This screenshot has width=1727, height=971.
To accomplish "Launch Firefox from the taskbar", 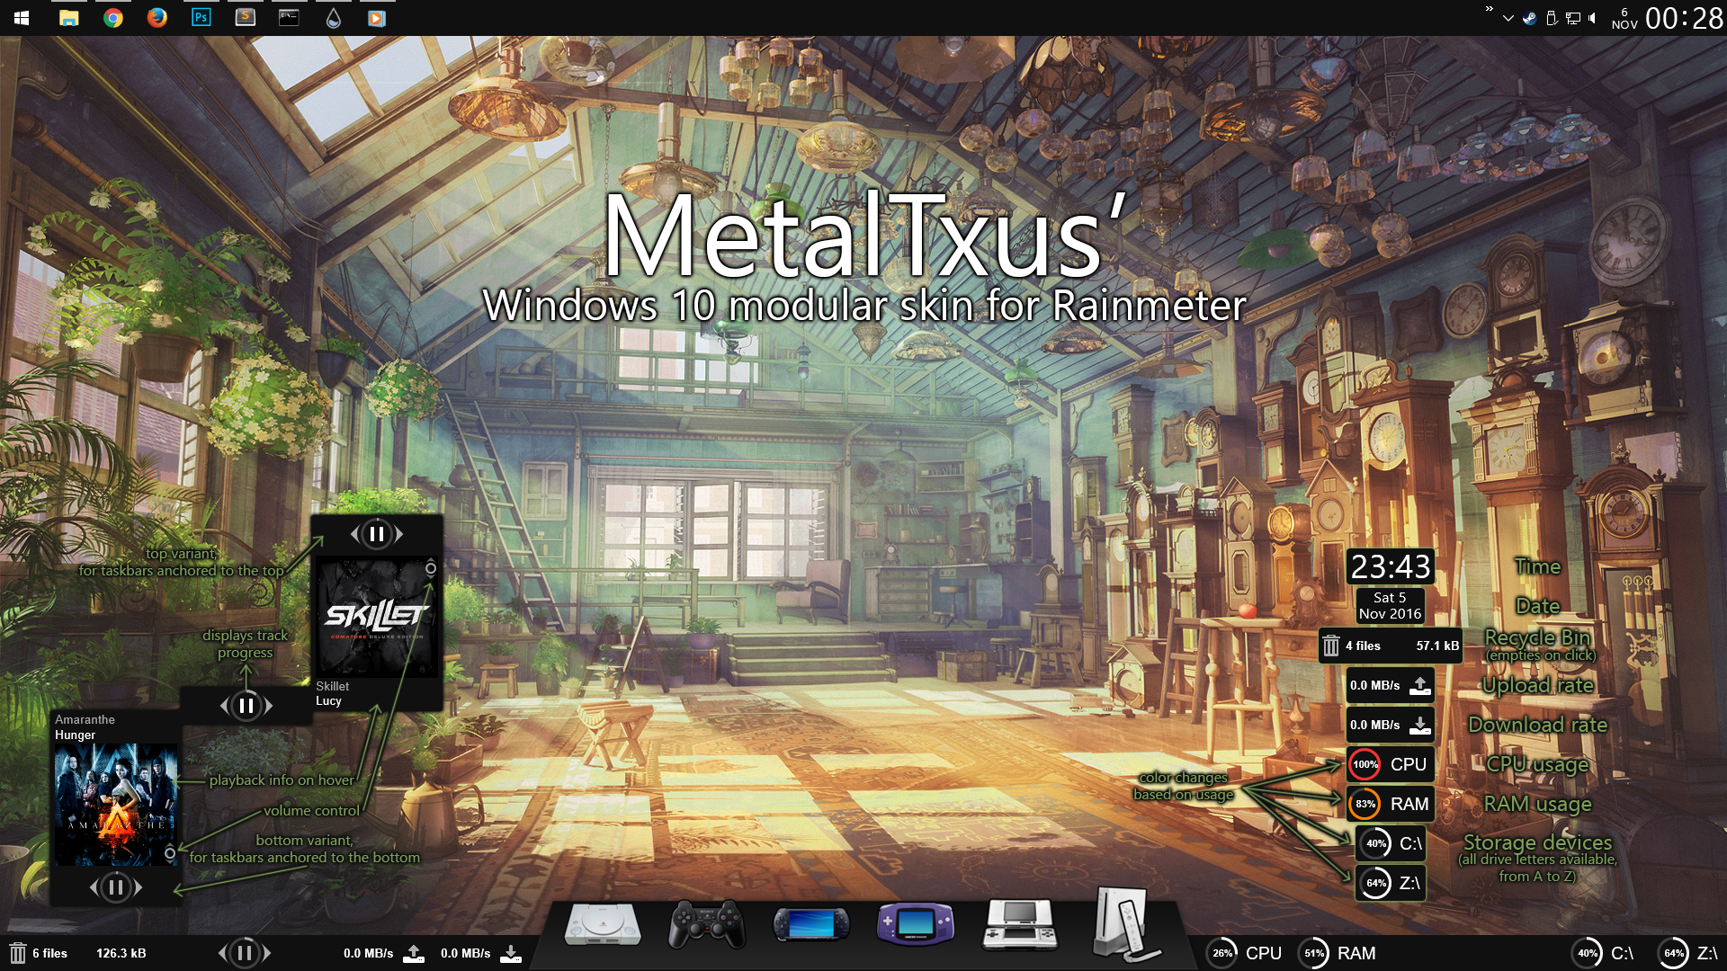I will pyautogui.click(x=157, y=18).
